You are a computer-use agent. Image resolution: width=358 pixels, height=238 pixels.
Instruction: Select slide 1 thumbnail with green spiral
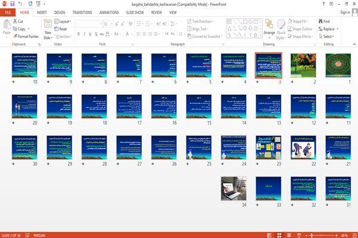click(338, 66)
